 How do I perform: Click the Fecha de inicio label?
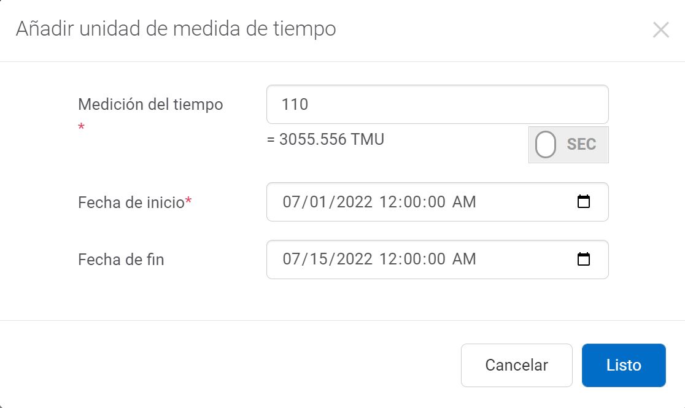(x=131, y=202)
